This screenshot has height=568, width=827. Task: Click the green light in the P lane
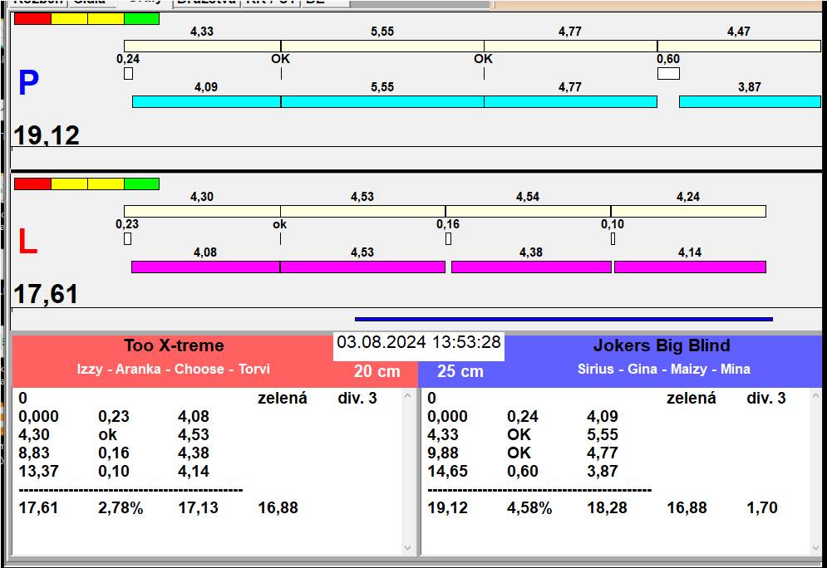click(x=141, y=18)
